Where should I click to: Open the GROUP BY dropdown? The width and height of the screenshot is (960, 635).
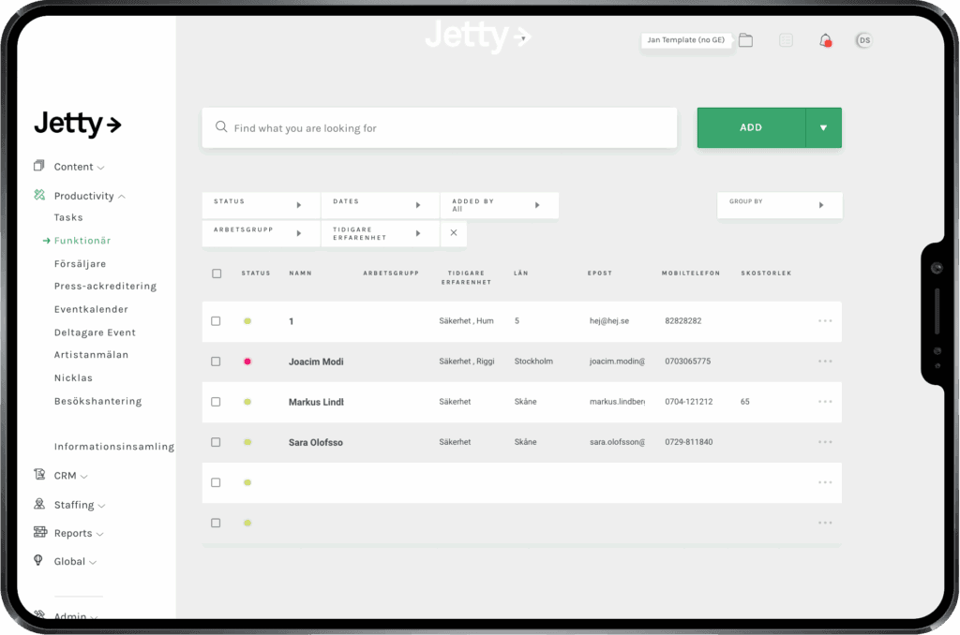coord(779,204)
